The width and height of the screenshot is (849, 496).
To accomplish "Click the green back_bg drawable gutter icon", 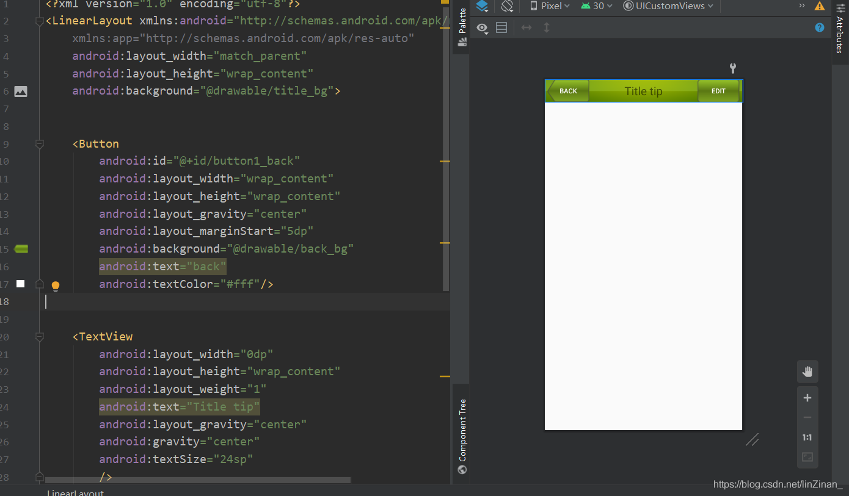I will pos(21,249).
